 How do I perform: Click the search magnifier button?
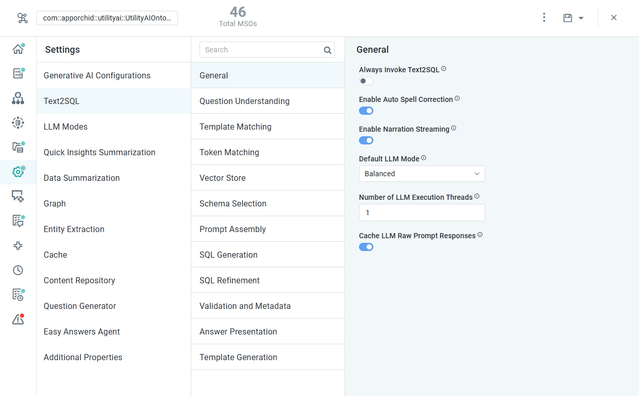pos(328,50)
